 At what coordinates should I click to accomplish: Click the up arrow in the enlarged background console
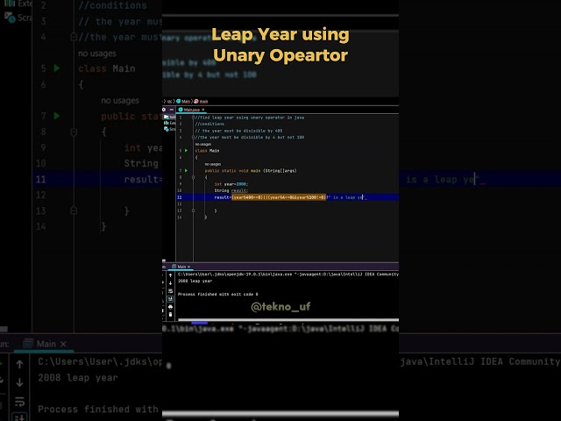19,365
